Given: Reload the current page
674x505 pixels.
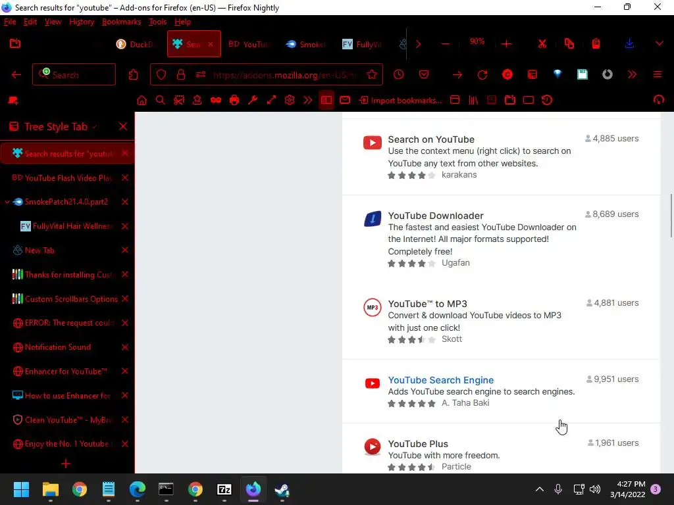Looking at the screenshot, I should pos(482,75).
